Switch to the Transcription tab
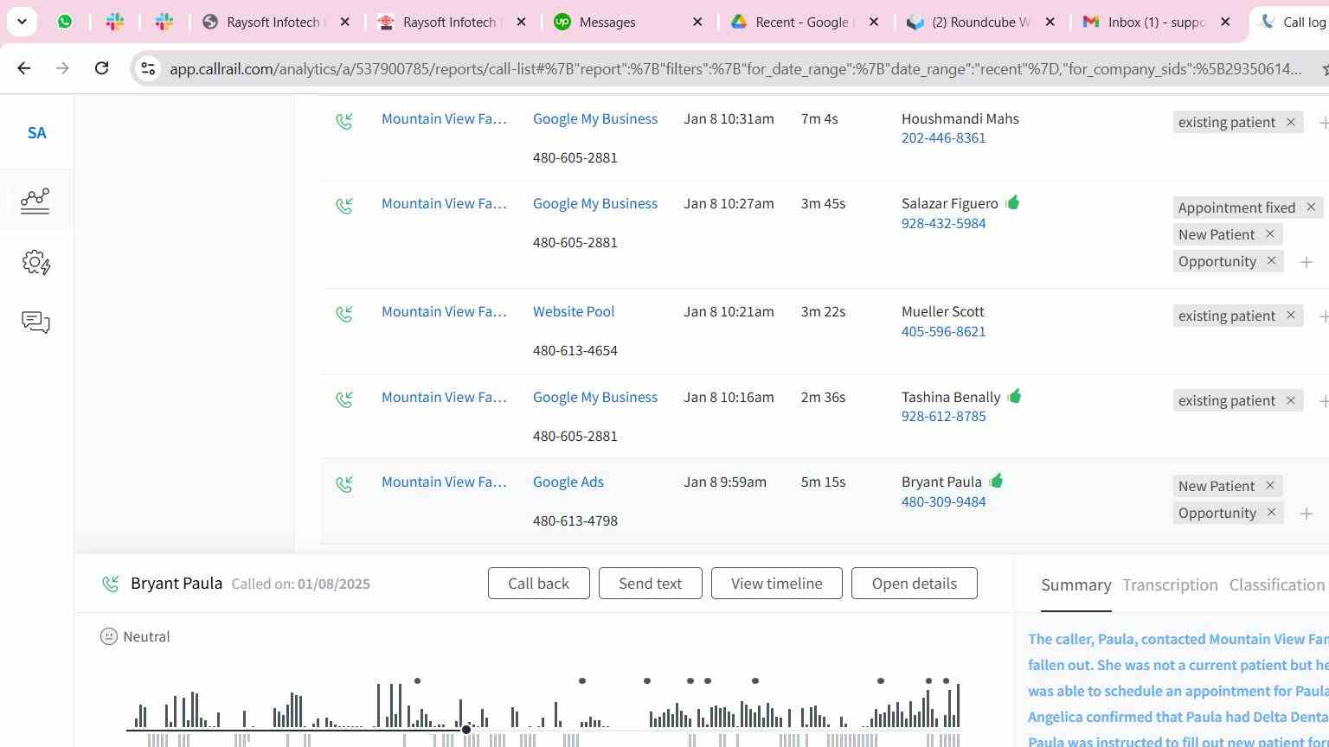This screenshot has width=1329, height=747. [1170, 585]
